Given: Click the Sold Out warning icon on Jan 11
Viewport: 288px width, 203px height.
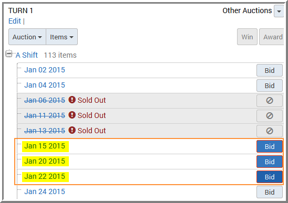Looking at the screenshot, I should [x=72, y=115].
